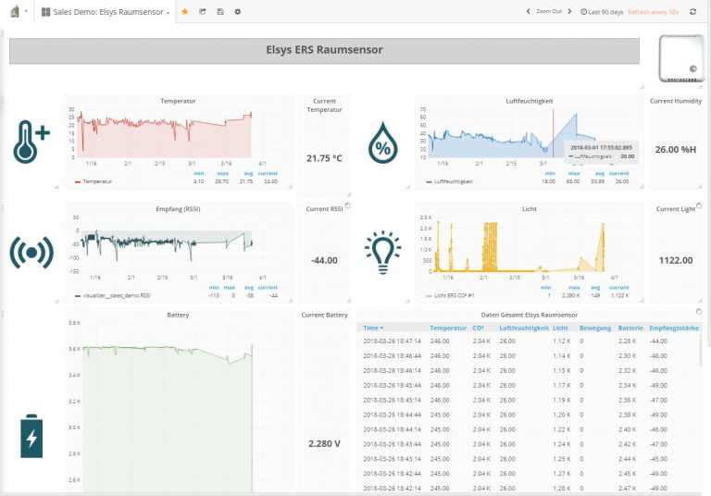Click Refresh every 10s setting
The width and height of the screenshot is (711, 496).
(x=653, y=12)
